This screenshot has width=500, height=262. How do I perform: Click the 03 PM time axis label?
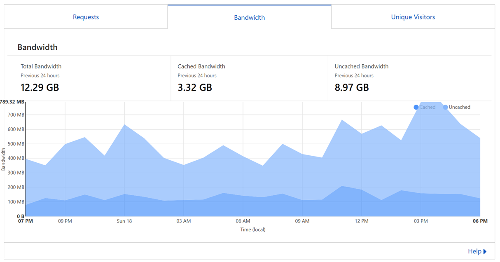point(421,221)
